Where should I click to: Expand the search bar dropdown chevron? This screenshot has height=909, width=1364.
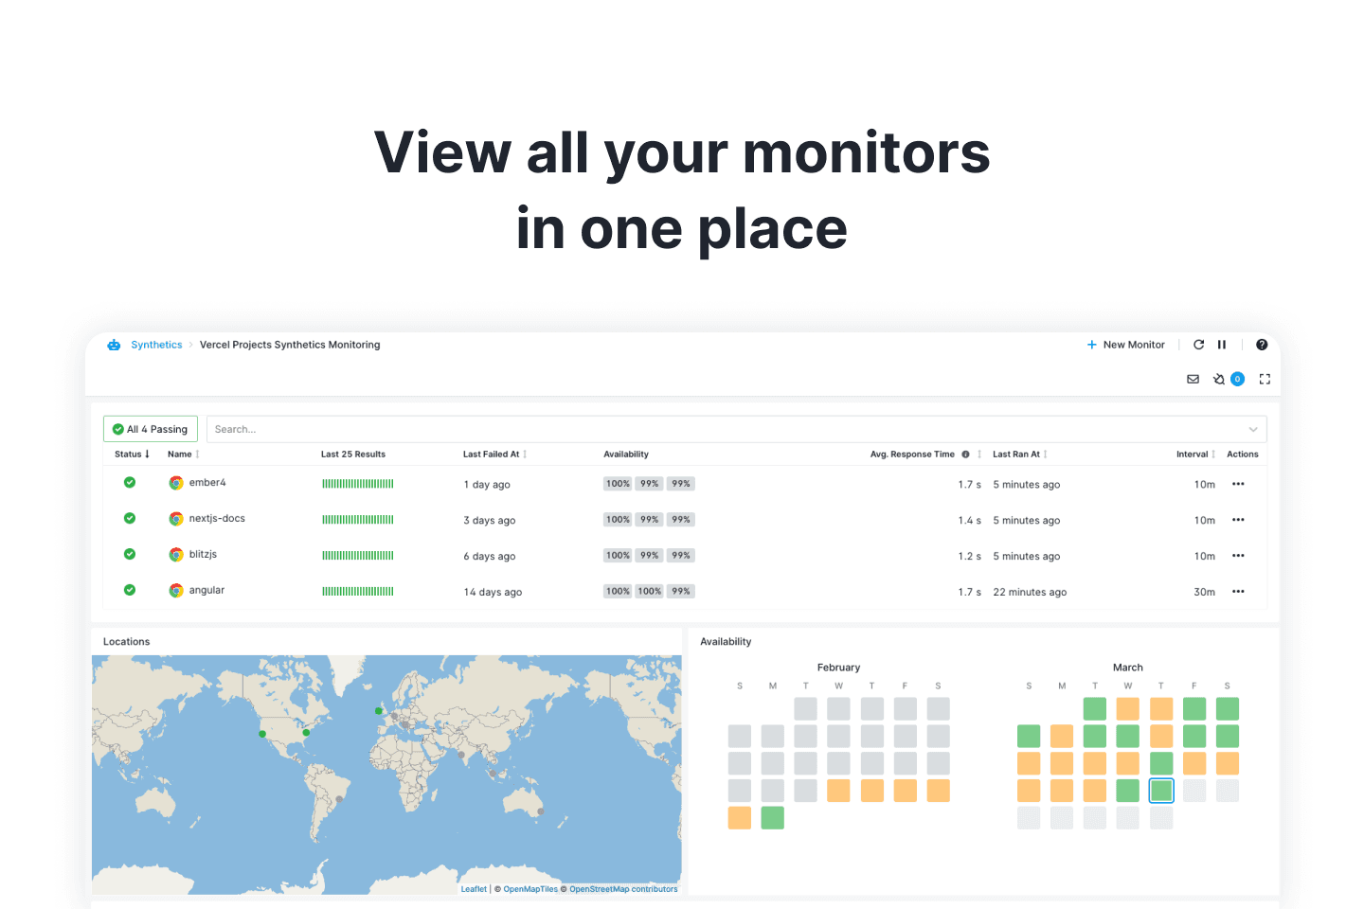1253,430
